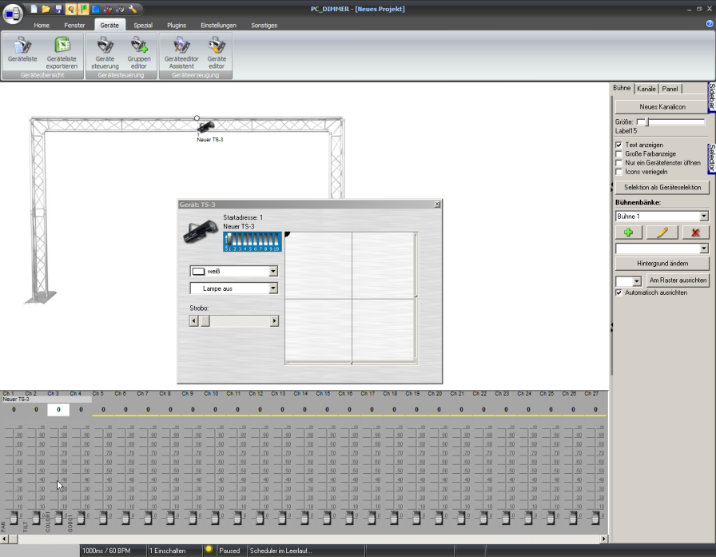Open the weiß color dropdown in TS-3 dialog
Screen dimensions: 716x557
273,271
